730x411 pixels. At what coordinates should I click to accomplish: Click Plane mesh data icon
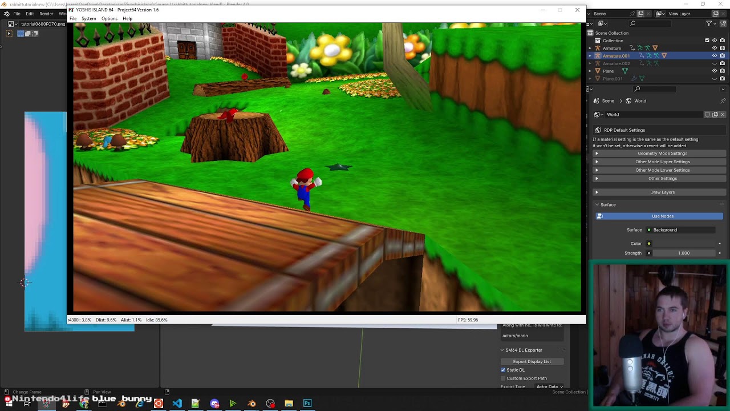pyautogui.click(x=625, y=71)
